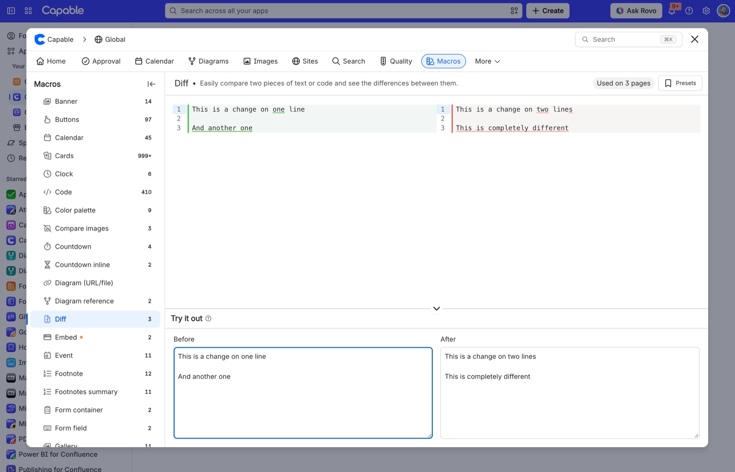Screen dimensions: 735x472
Task: Click the Before text area
Action: [x=303, y=393]
